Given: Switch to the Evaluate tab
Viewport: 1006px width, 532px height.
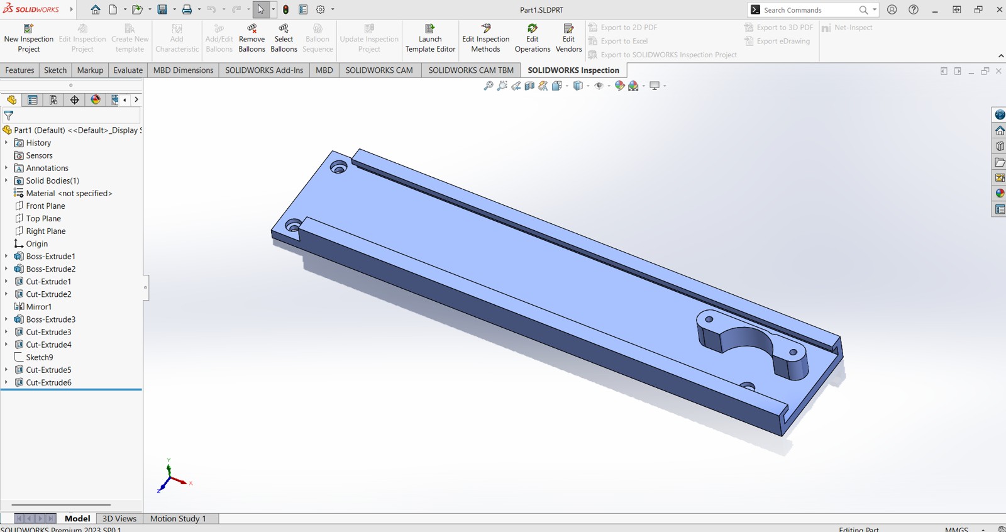Looking at the screenshot, I should [128, 70].
